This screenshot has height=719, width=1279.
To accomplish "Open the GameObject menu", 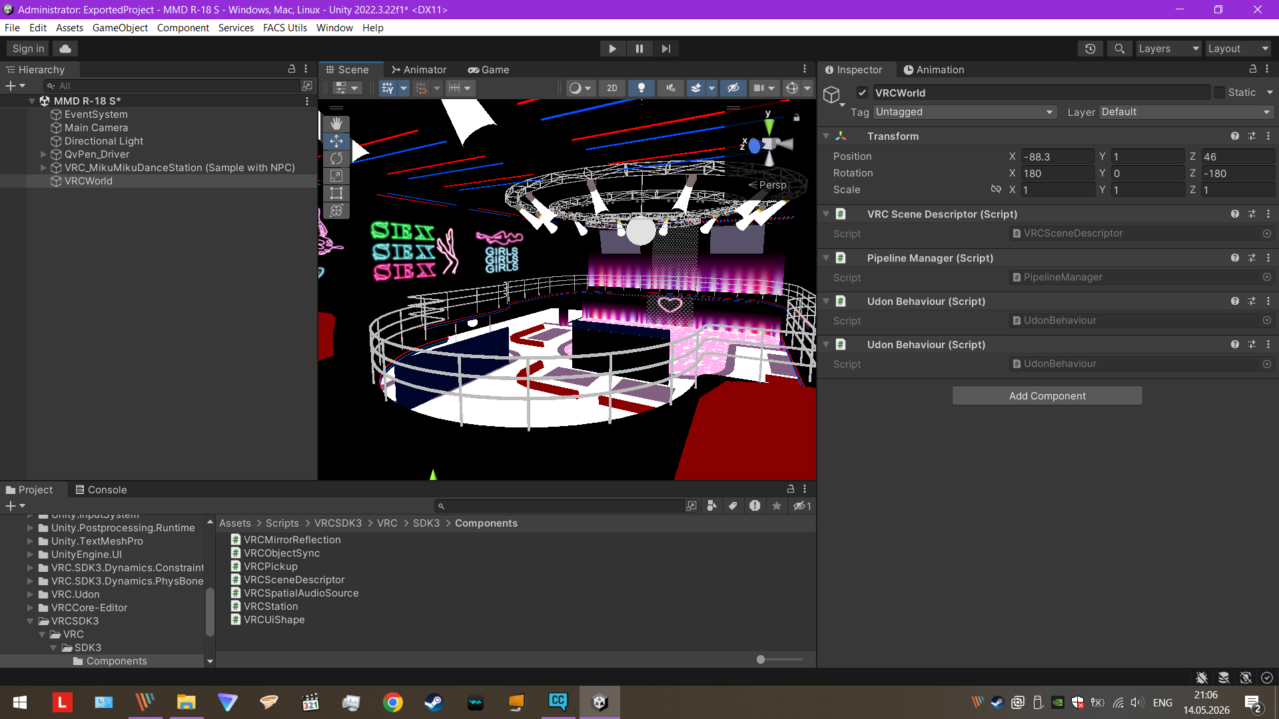I will 120,28.
